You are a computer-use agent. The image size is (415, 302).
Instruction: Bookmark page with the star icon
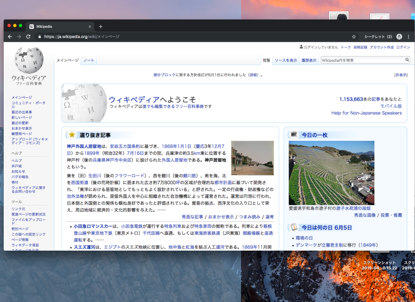point(354,37)
